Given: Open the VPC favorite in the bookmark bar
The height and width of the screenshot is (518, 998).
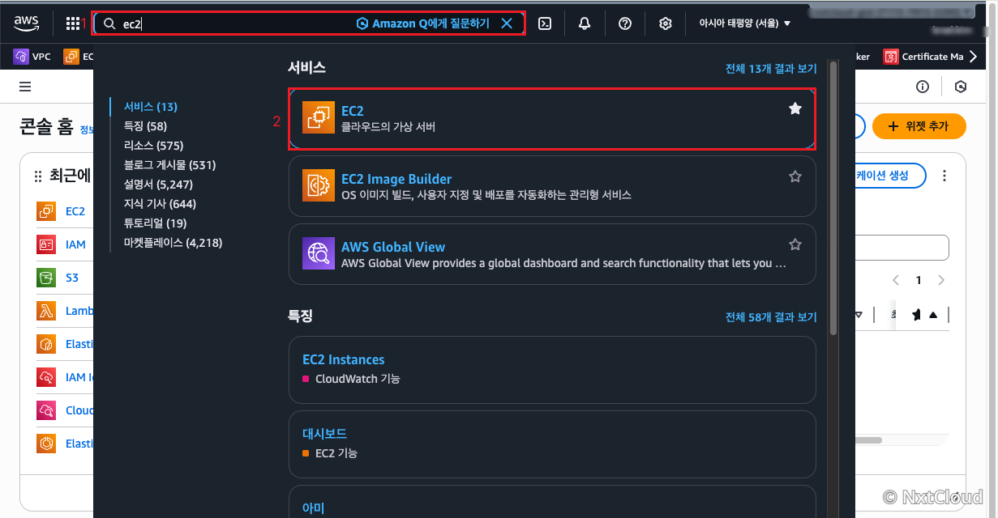Looking at the screenshot, I should click(x=32, y=57).
